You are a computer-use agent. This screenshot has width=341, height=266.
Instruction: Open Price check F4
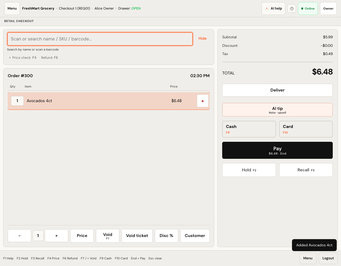[22, 58]
